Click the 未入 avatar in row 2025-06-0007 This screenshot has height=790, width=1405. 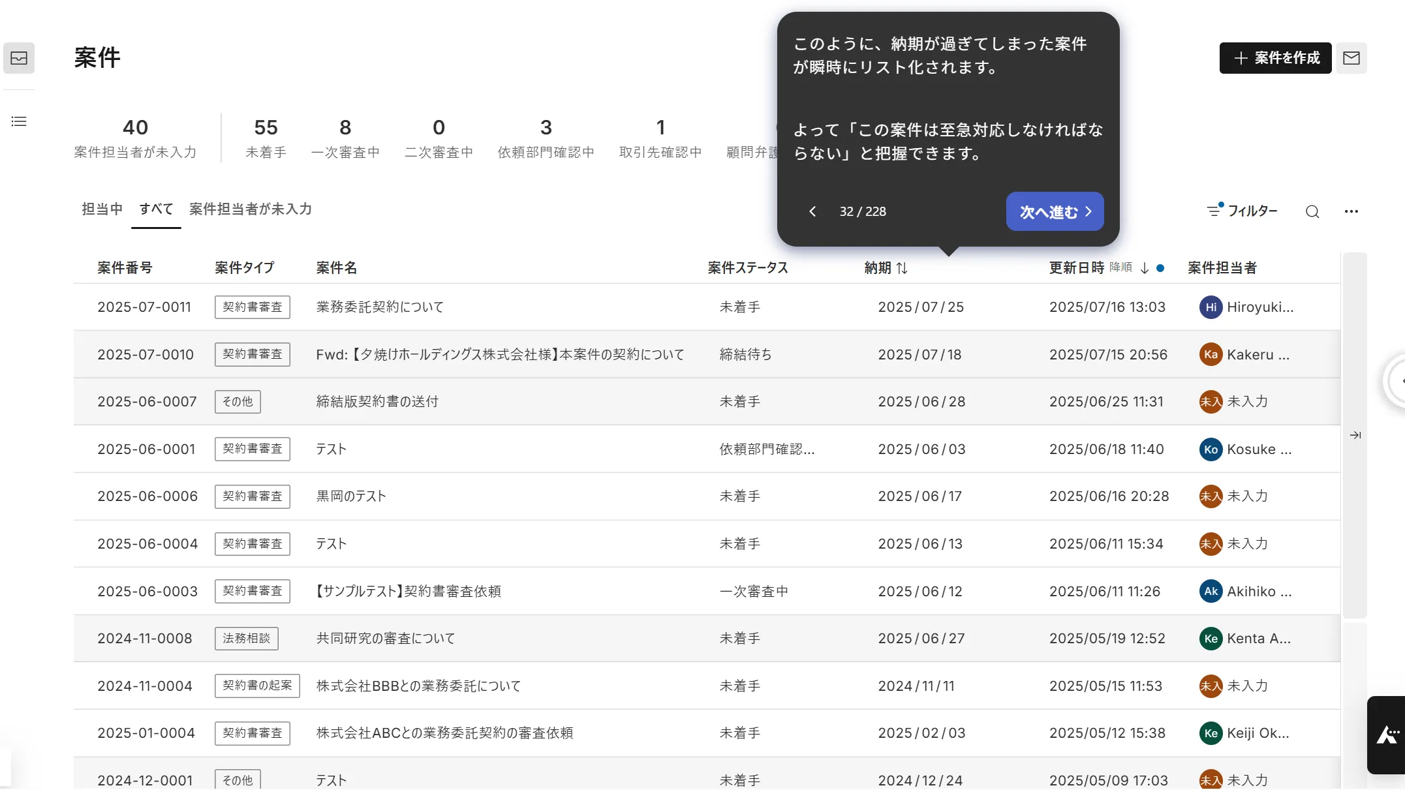pos(1211,402)
